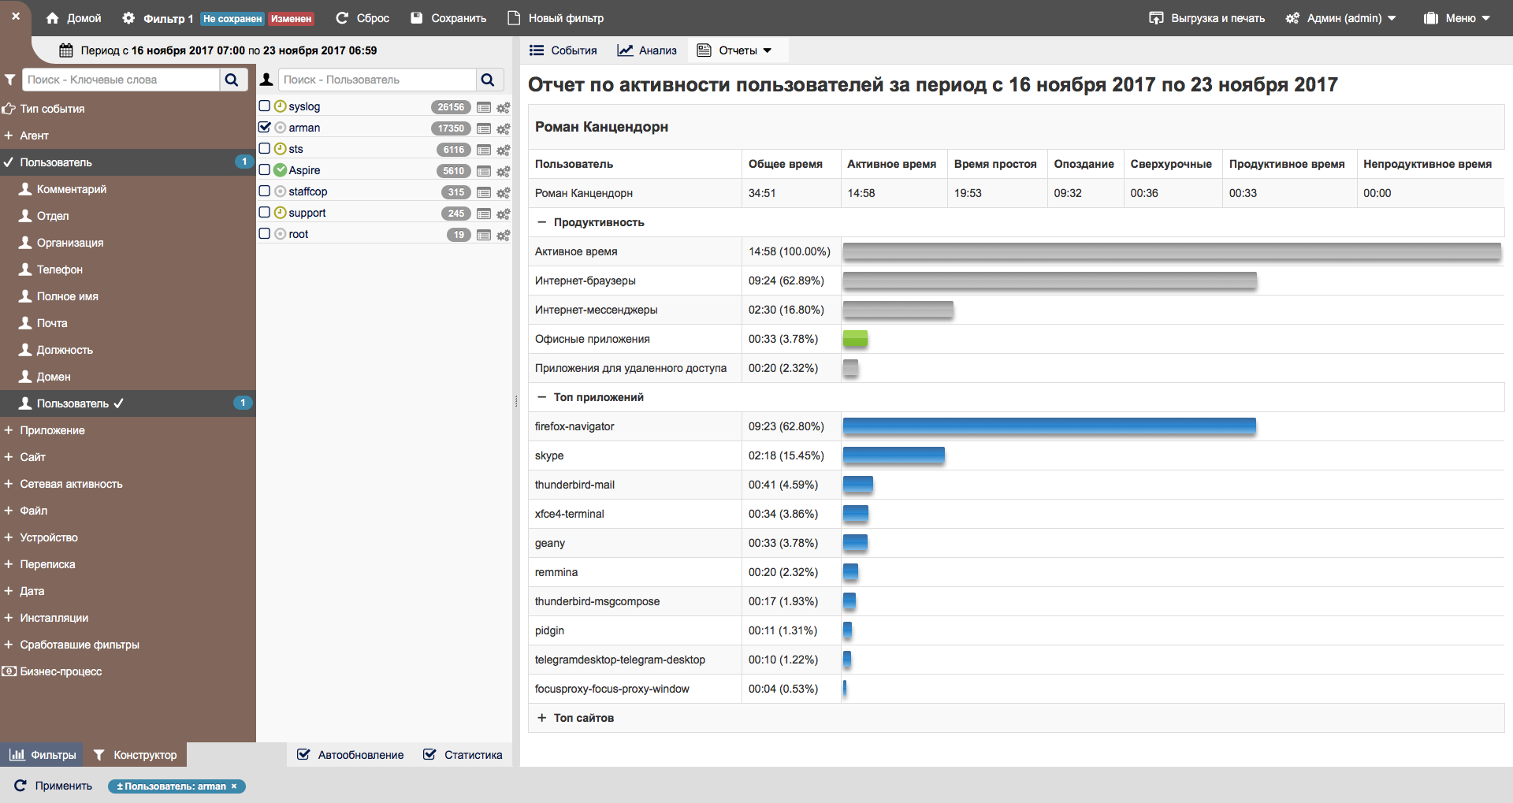This screenshot has width=1513, height=803.
Task: Go to Домой
Action: [73, 18]
